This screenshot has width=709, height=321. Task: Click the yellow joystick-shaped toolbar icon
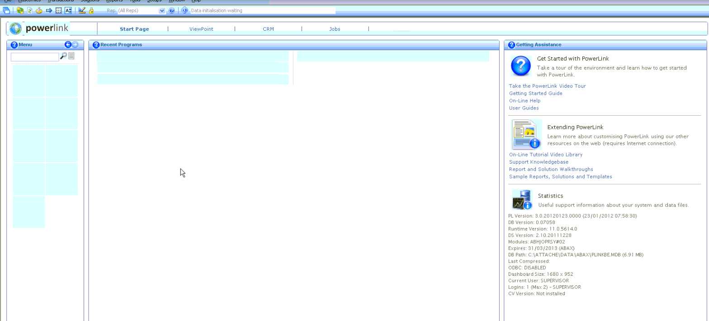[39, 10]
